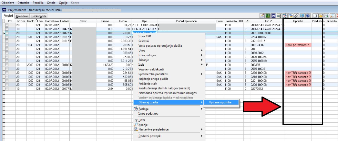Expand the Razlaga submenu
The width and height of the screenshot is (338, 141).
click(x=169, y=109)
